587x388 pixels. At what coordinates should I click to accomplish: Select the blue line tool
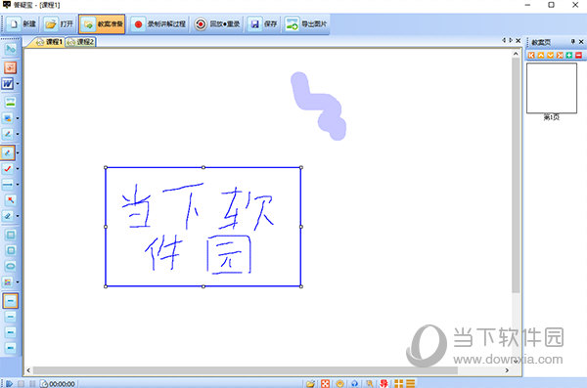(8, 185)
